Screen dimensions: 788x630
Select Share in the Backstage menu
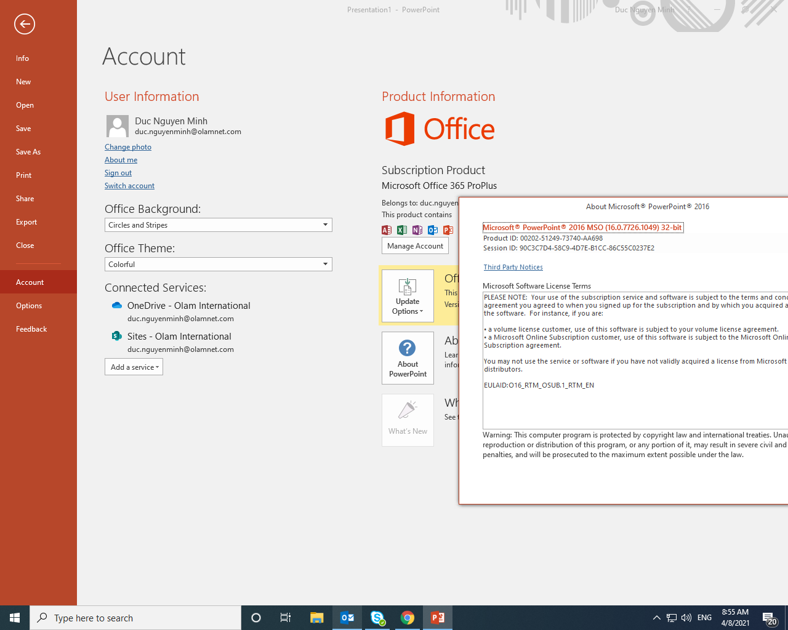click(x=38, y=199)
